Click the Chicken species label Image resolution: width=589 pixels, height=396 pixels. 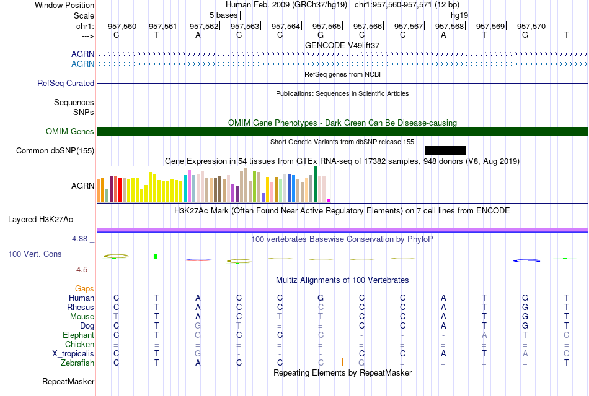click(x=79, y=344)
